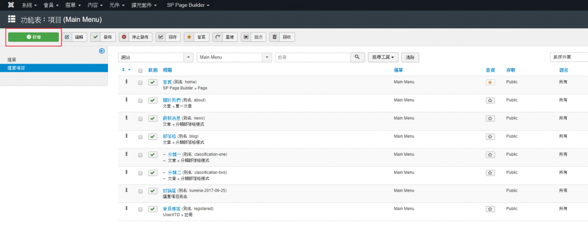Click the 重建 (Rebuild) toolbar button

(x=225, y=37)
